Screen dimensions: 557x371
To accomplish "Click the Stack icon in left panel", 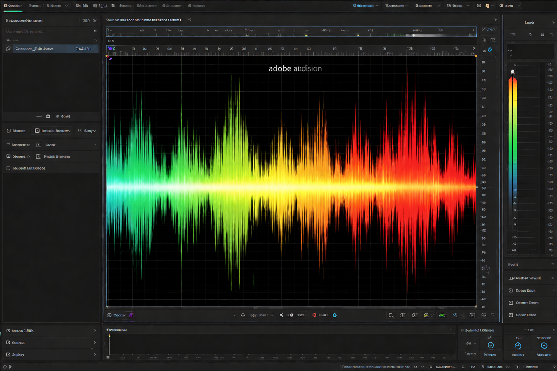I will (x=39, y=145).
